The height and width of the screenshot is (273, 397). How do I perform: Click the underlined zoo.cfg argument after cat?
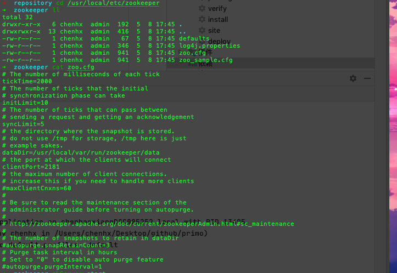coord(81,67)
